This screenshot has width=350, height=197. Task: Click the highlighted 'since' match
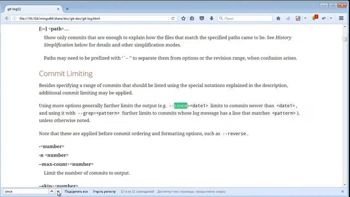(180, 106)
